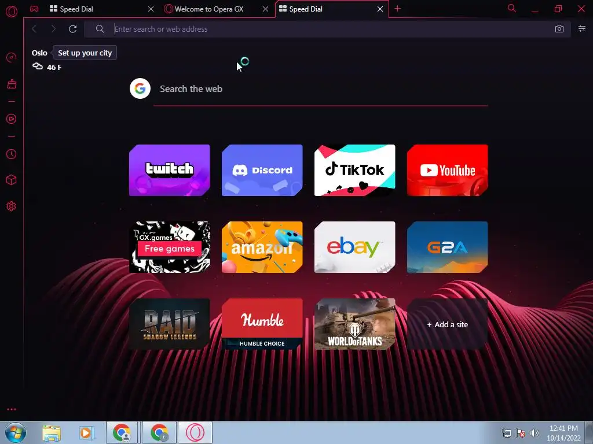Screen dimensions: 593x444
Task: Open the eBay speed dial tile
Action: coord(355,247)
